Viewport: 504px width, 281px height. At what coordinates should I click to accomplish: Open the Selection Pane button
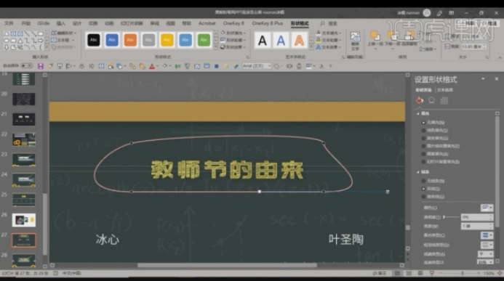[x=410, y=39]
